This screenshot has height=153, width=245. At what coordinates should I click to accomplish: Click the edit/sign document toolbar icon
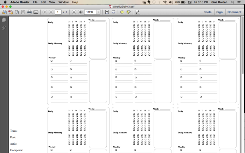click(17, 12)
